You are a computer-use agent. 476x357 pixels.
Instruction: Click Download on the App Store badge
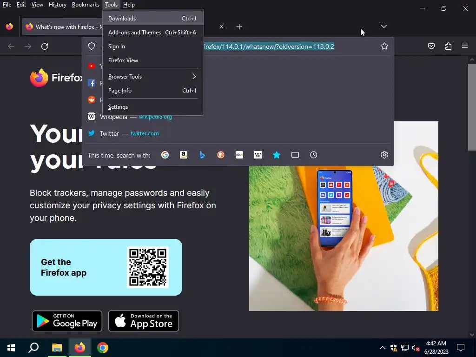coord(144,321)
